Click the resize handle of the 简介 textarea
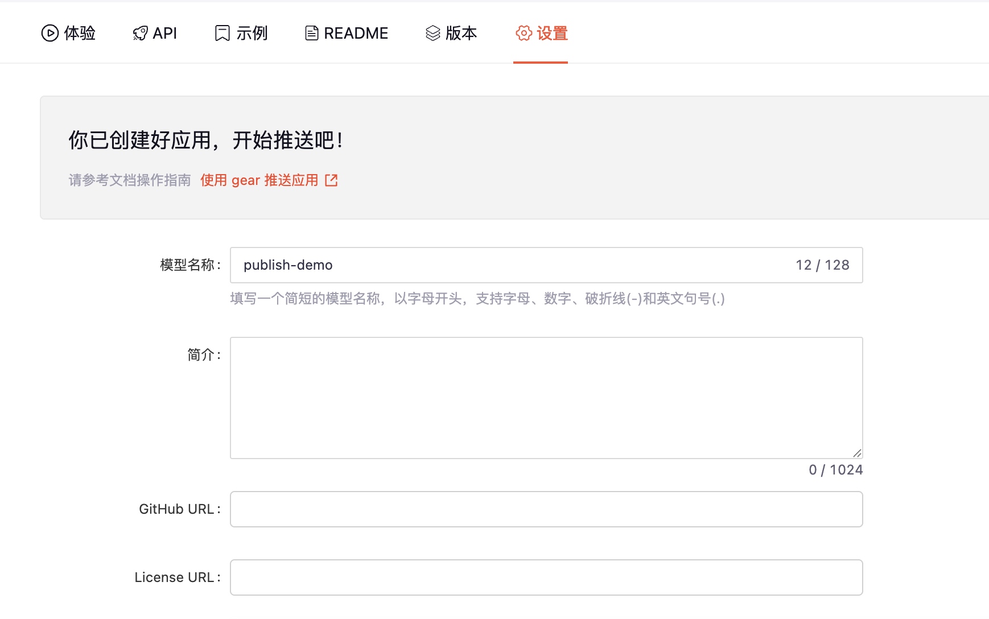This screenshot has width=989, height=619. tap(857, 453)
